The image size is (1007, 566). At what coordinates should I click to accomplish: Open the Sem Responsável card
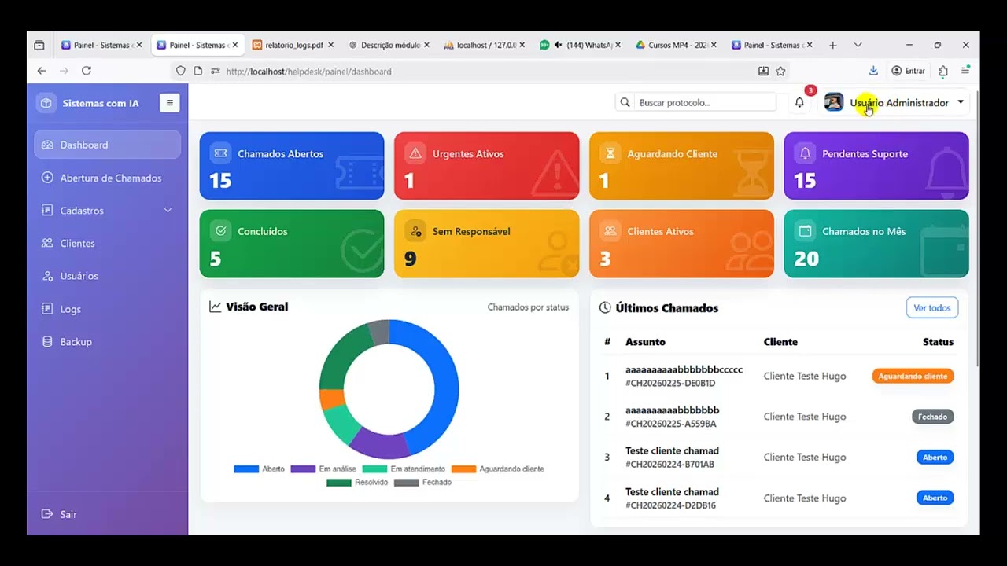click(486, 244)
